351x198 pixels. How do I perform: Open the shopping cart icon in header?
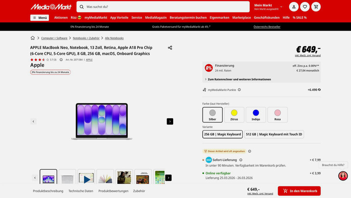pos(316,7)
